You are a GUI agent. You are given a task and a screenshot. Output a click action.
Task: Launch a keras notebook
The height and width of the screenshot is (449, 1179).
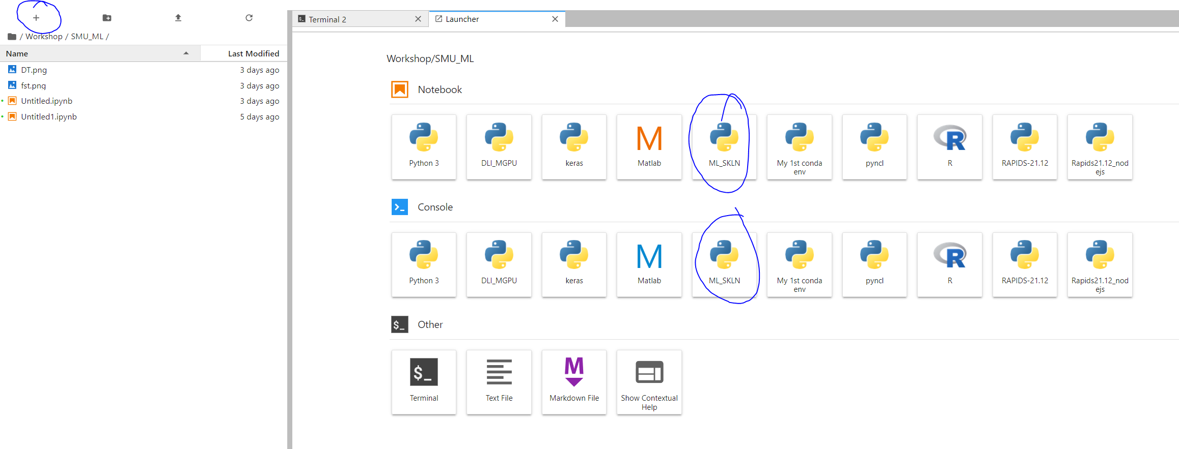pyautogui.click(x=574, y=147)
